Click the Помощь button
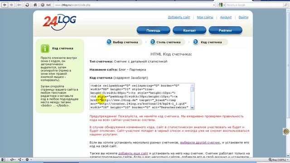The width and height of the screenshot is (290, 163). 153,30
